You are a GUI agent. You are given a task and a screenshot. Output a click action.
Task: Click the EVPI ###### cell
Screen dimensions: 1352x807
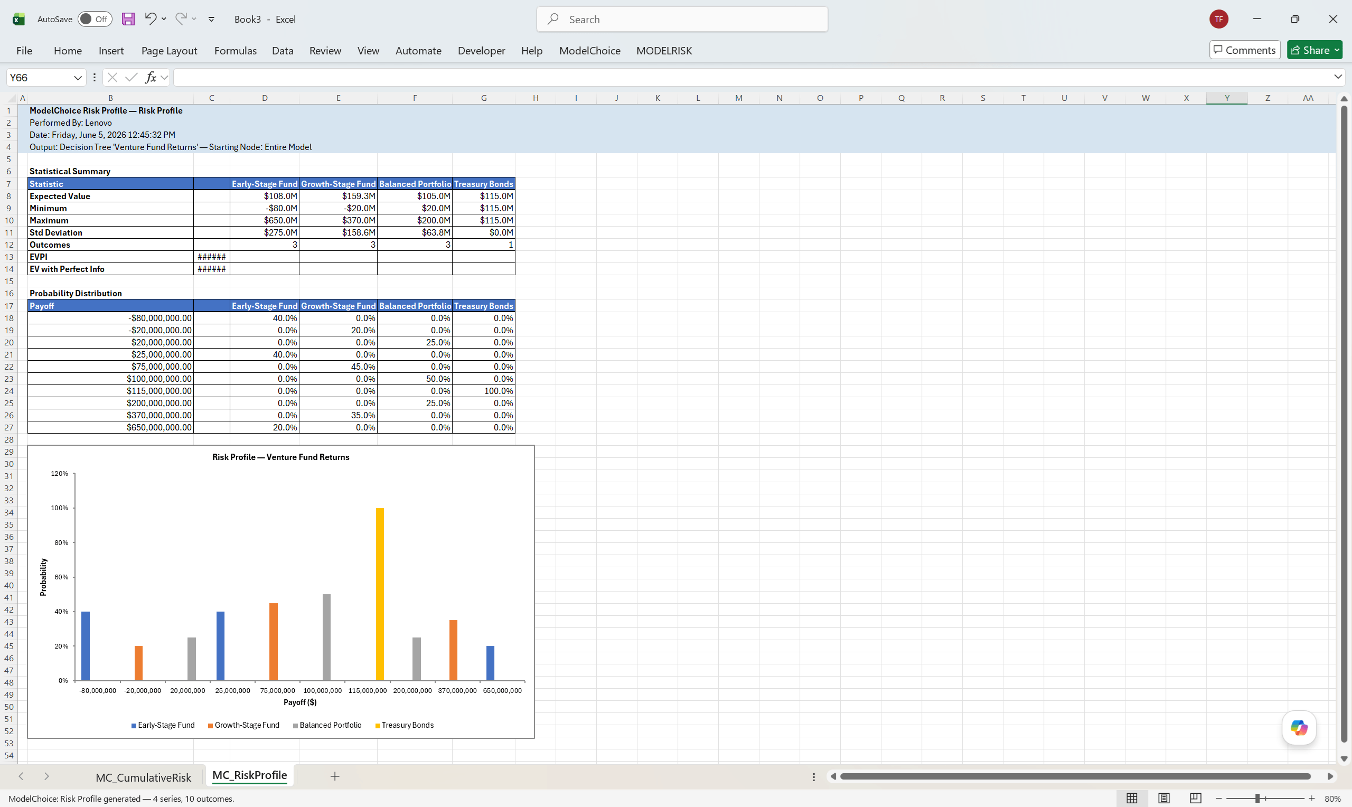coord(211,257)
